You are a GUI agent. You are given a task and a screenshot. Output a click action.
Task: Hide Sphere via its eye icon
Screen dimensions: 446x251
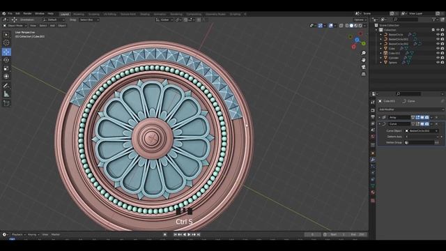coord(438,62)
